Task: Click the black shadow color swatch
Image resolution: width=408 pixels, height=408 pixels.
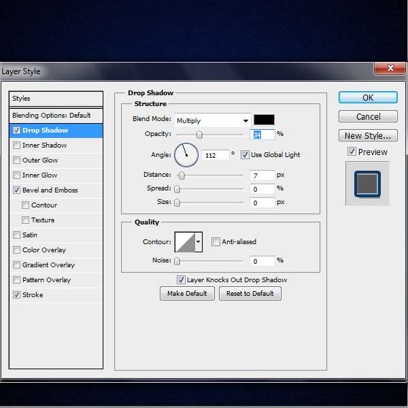Action: [x=263, y=120]
